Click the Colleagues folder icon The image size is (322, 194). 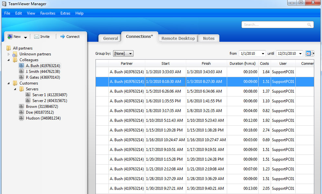pyautogui.click(x=15, y=60)
